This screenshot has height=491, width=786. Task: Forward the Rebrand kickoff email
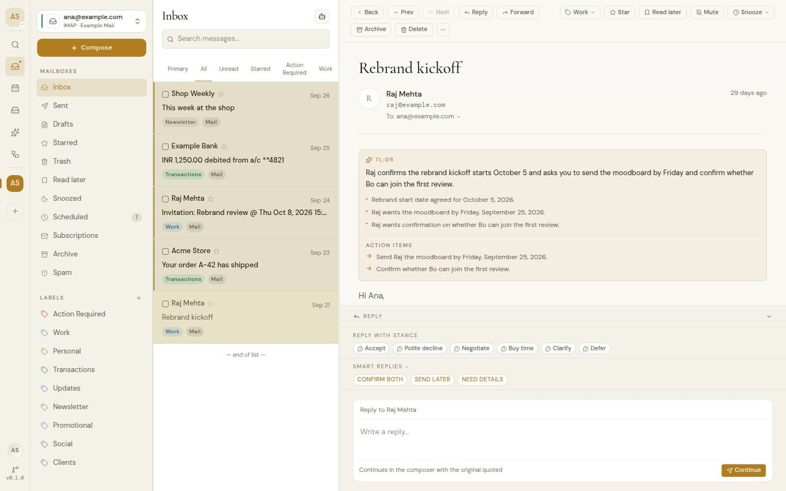[x=518, y=13]
